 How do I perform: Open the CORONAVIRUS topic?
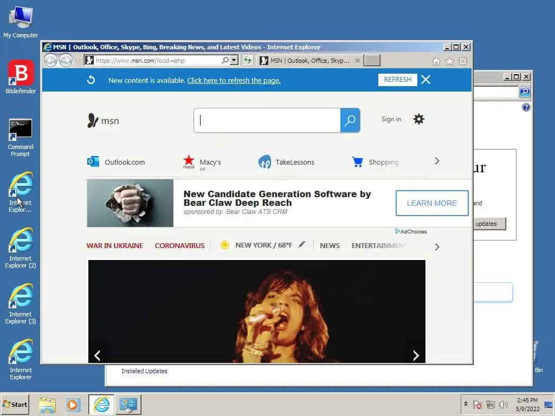(x=179, y=245)
